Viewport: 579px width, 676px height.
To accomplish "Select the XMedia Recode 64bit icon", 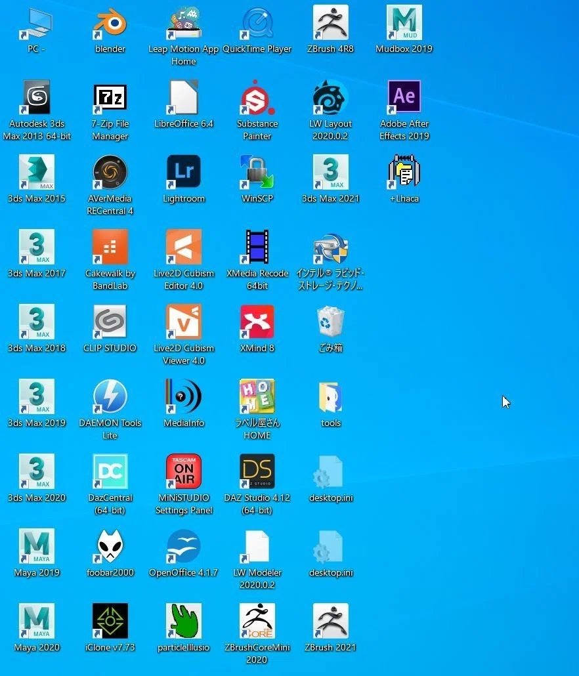I will coord(257,247).
